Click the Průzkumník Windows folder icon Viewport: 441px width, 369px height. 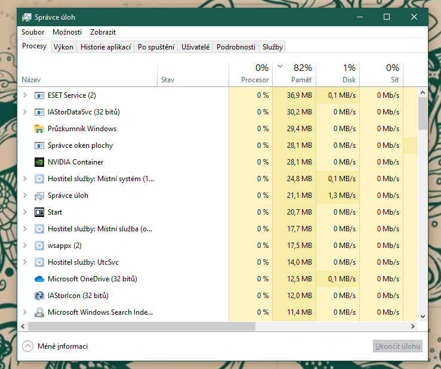coord(39,129)
